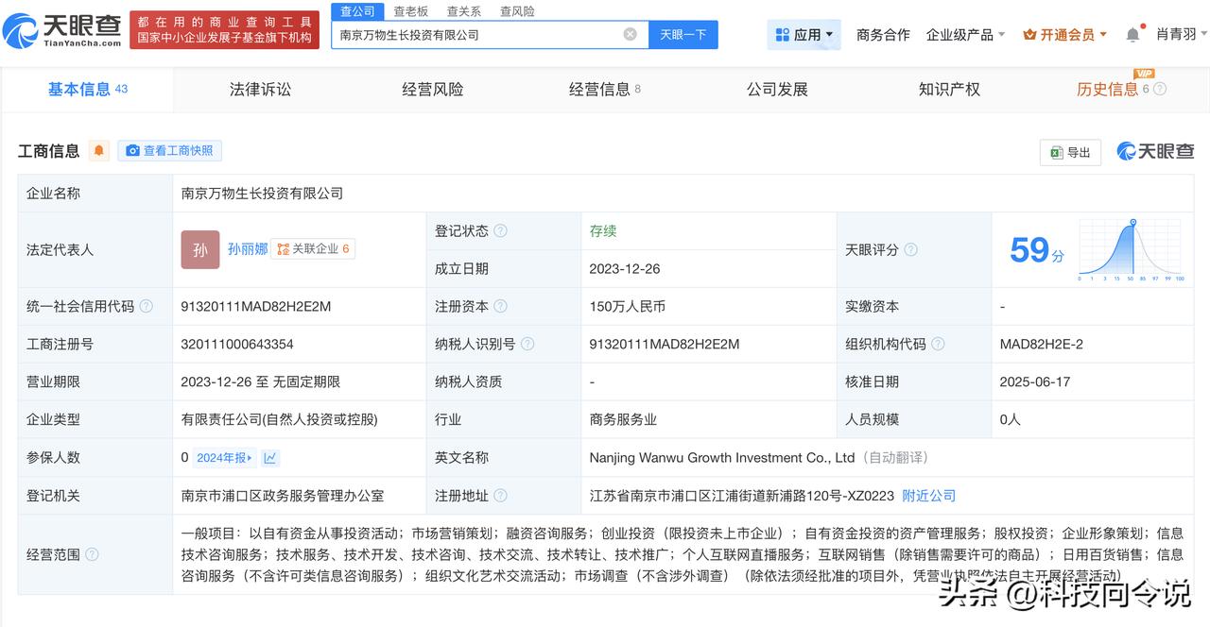
Task: Expand the 开通会员 dropdown
Action: tap(1065, 35)
